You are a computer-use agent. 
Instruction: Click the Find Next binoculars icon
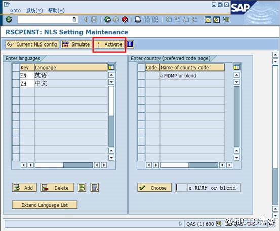click(155, 19)
